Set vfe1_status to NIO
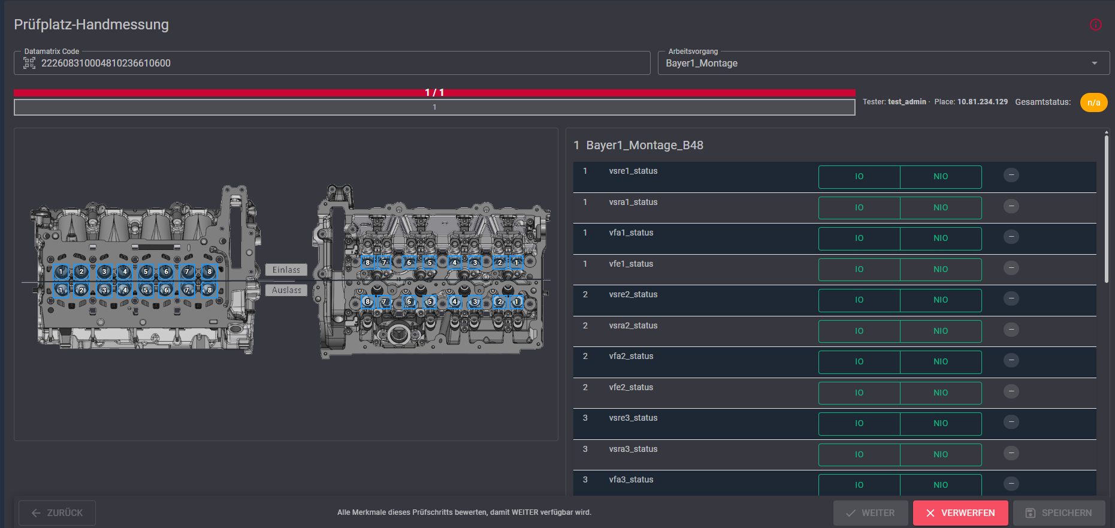Viewport: 1115px width, 528px height. [941, 270]
